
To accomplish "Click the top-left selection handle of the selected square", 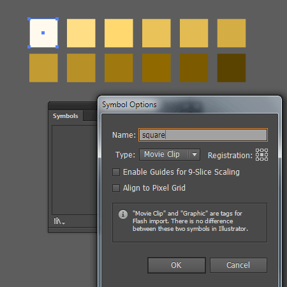I will [29, 19].
